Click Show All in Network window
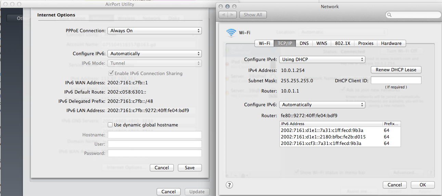 [x=253, y=15]
